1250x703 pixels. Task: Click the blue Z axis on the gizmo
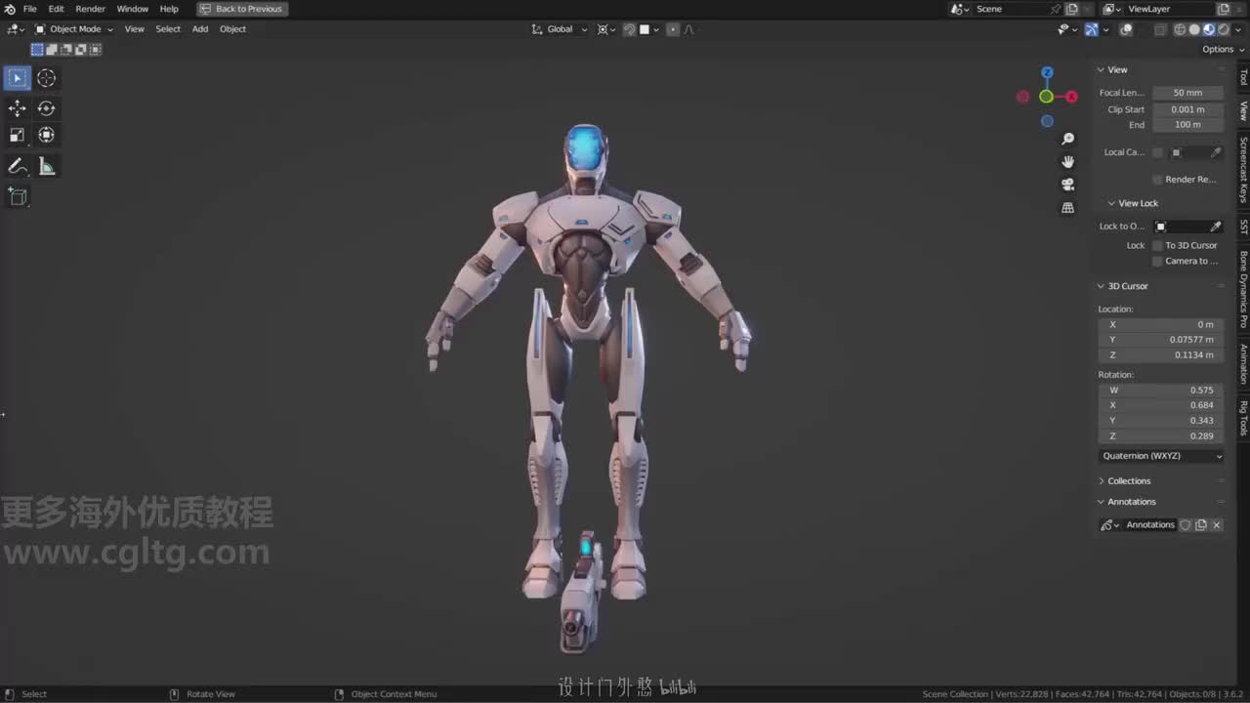click(x=1047, y=72)
